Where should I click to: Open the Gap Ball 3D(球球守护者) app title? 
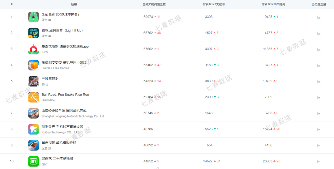point(61,15)
